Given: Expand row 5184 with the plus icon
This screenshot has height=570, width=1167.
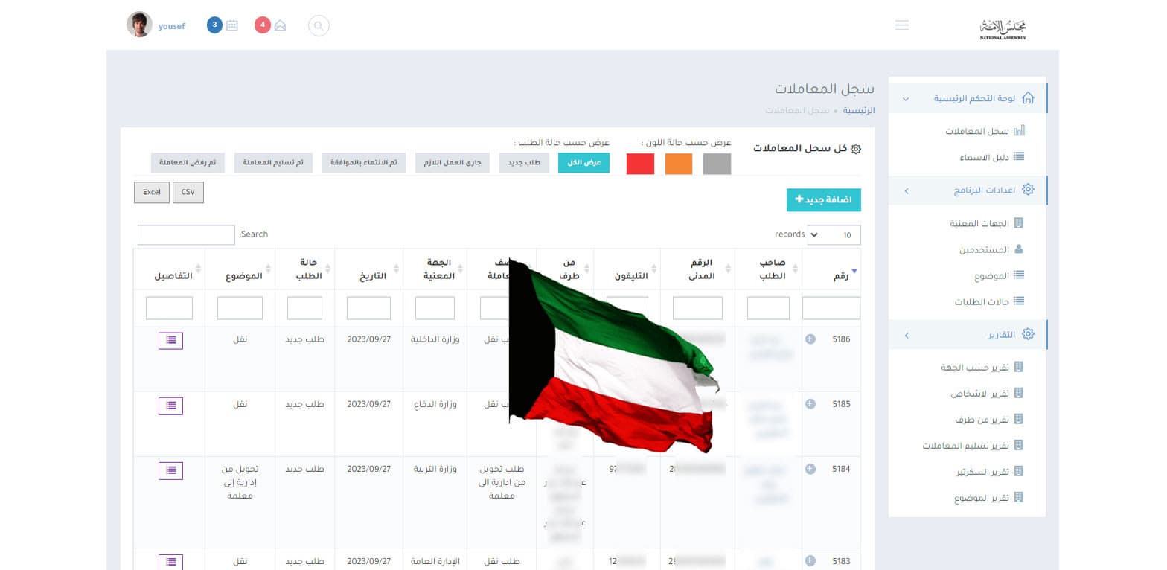Looking at the screenshot, I should tap(810, 469).
